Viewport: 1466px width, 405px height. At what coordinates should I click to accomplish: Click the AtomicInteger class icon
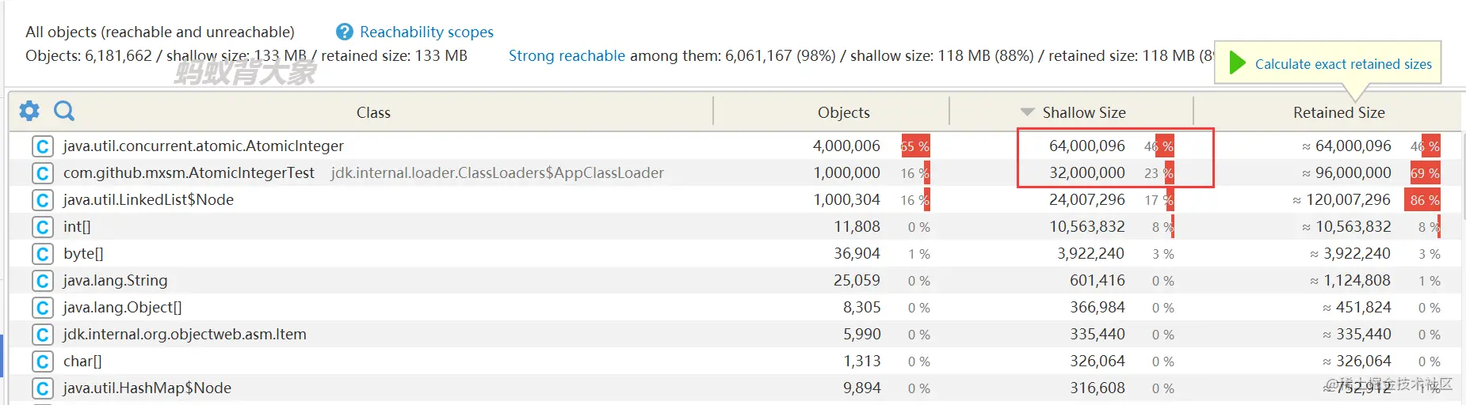click(43, 146)
